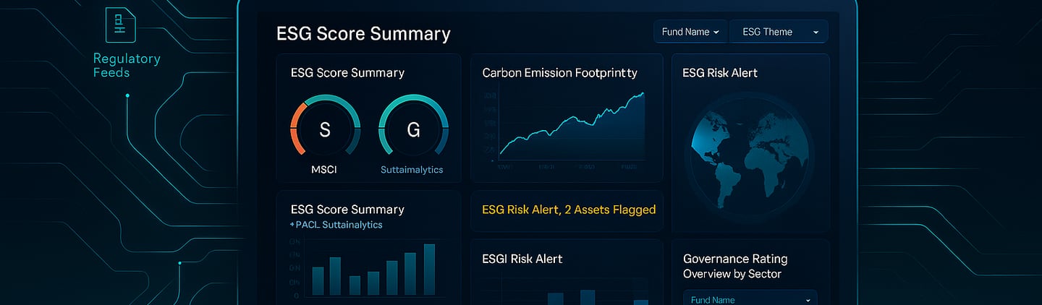Click the arrow icon beside PACL Suttainalytics

tap(292, 225)
